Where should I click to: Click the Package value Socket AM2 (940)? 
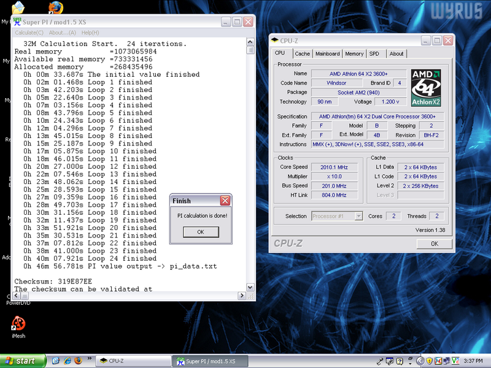point(358,93)
